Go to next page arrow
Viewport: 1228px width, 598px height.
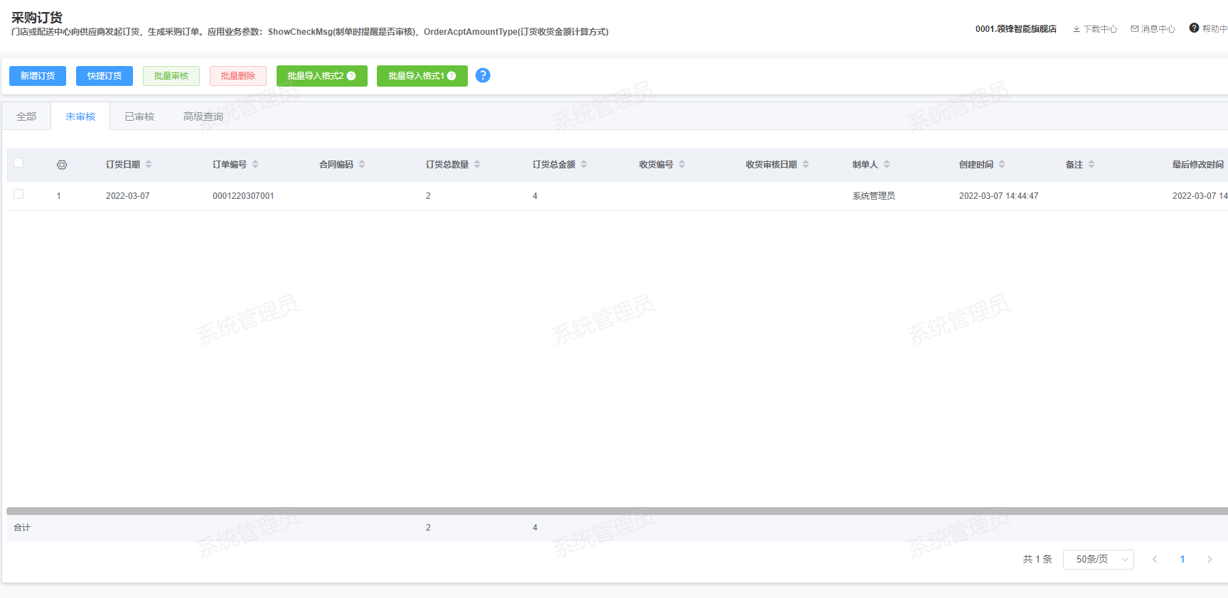click(1210, 560)
